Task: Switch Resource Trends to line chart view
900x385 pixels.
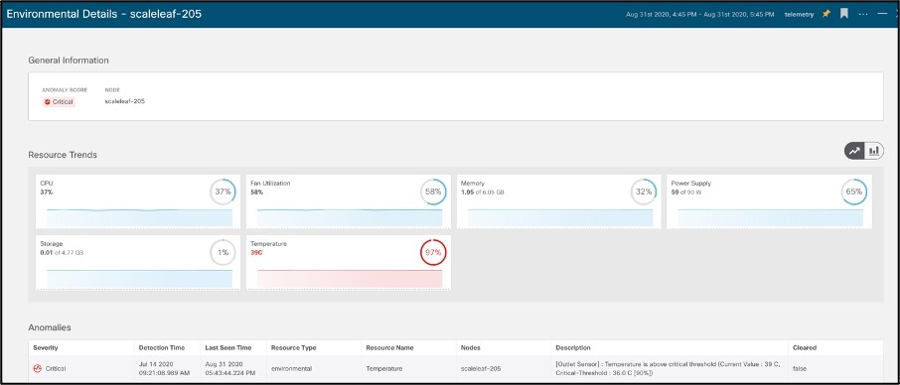Action: (854, 151)
